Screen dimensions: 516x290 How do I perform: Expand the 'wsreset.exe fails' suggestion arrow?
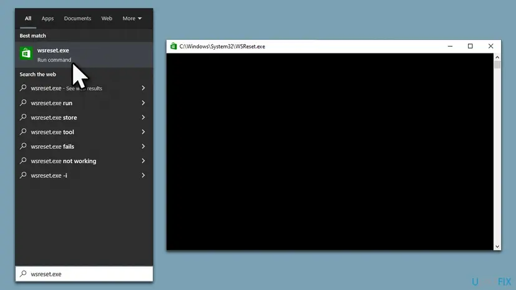point(143,146)
